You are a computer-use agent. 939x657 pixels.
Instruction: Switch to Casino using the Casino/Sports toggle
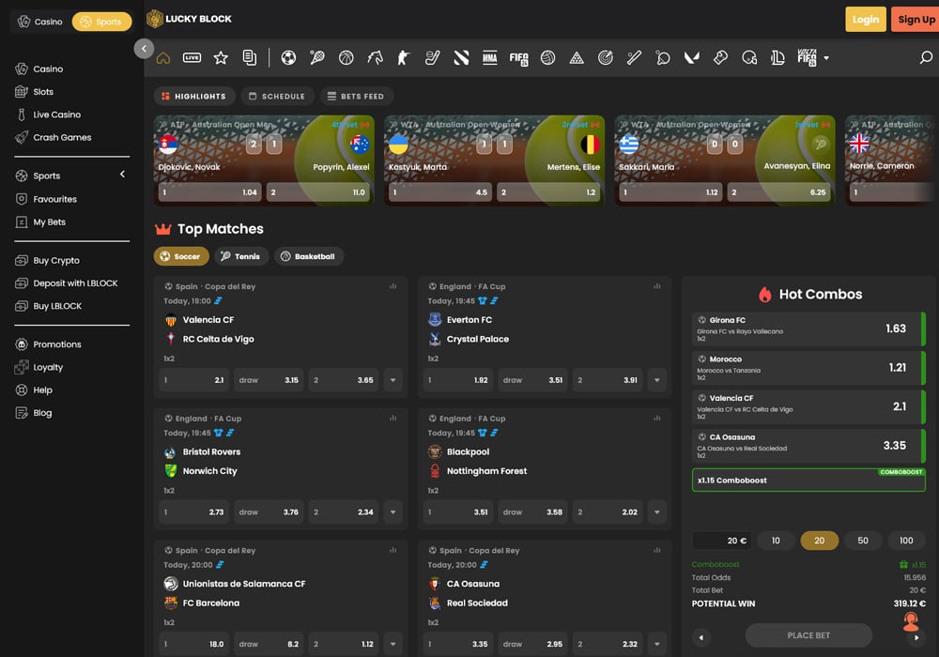(39, 21)
